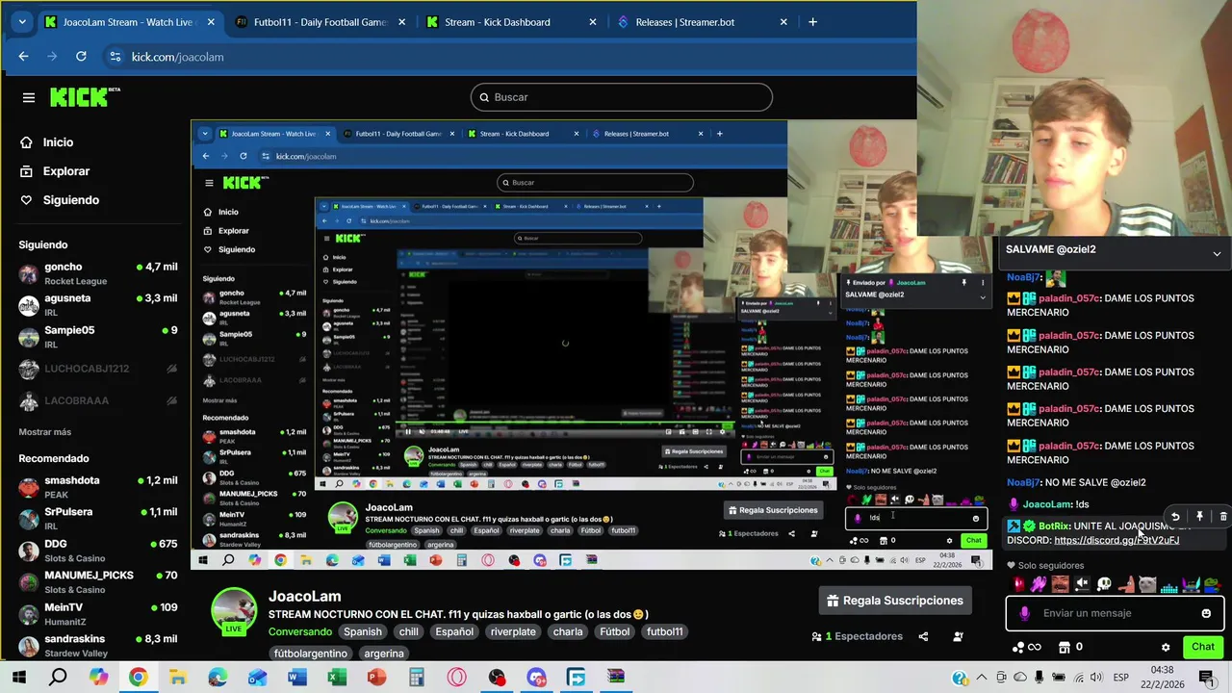Pin the BotRix chat message
The width and height of the screenshot is (1232, 693).
[x=1199, y=517]
